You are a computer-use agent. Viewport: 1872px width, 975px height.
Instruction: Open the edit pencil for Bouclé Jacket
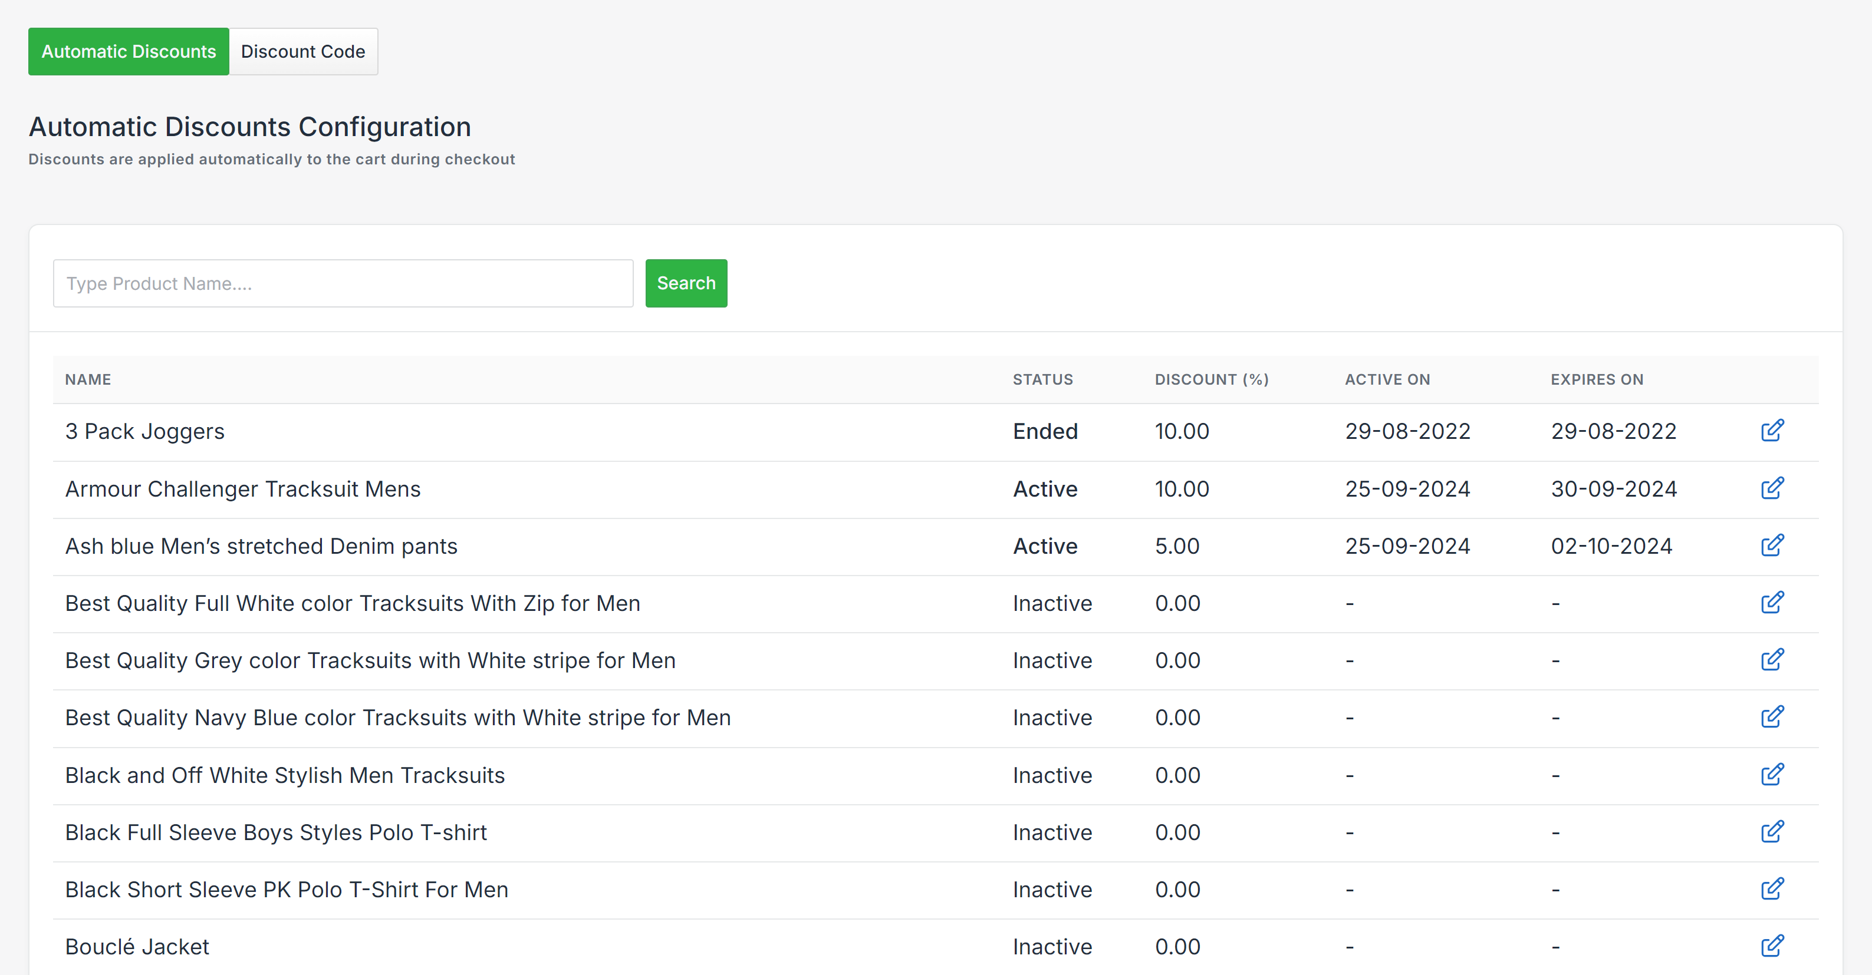click(1773, 946)
